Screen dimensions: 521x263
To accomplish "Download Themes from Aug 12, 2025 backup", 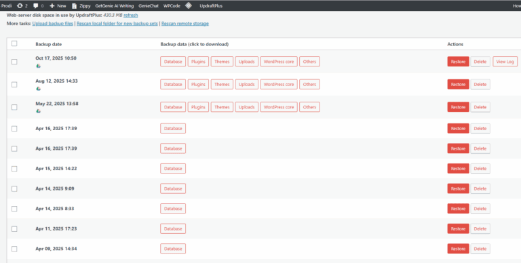I will pos(222,84).
